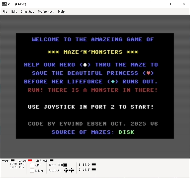Click the first joystick direction indicator
The height and width of the screenshot is (178, 190).
(x=66, y=170)
